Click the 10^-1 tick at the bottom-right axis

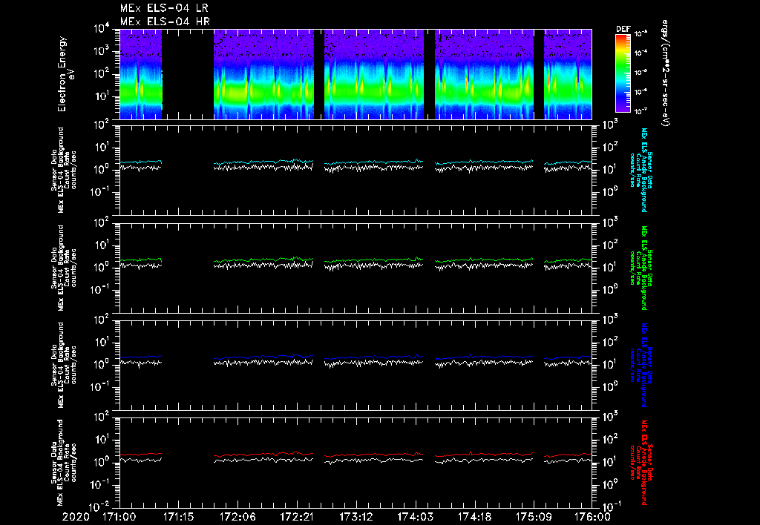[x=612, y=507]
